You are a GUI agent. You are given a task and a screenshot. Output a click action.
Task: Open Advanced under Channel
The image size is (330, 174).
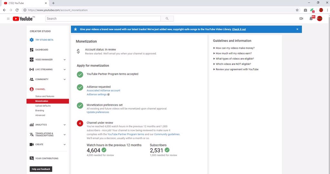pos(40,115)
